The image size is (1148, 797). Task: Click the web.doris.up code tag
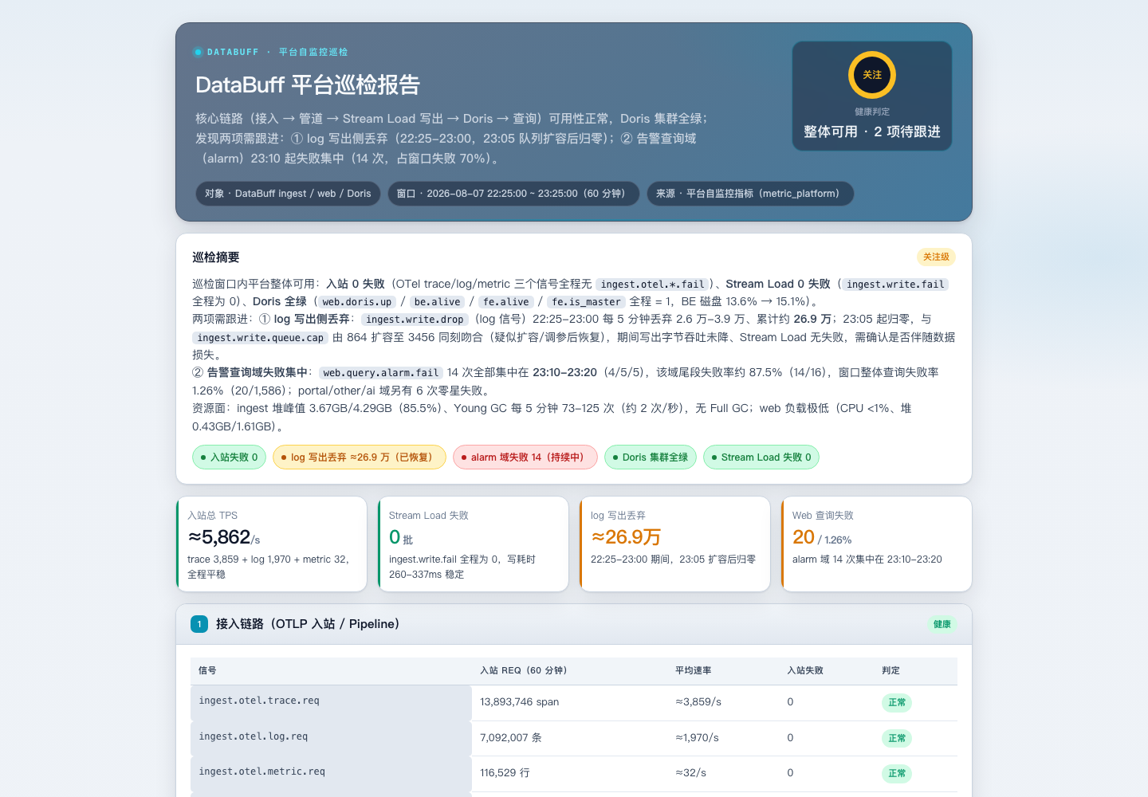(x=357, y=302)
